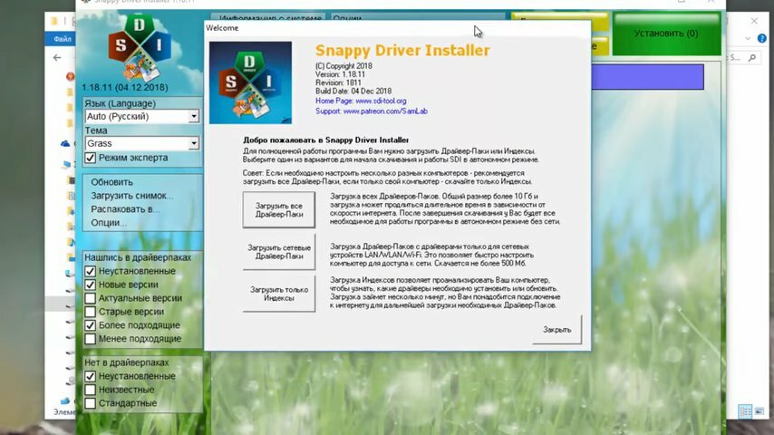
Task: Click the folder icon in Explorer title bar
Action: click(x=54, y=21)
